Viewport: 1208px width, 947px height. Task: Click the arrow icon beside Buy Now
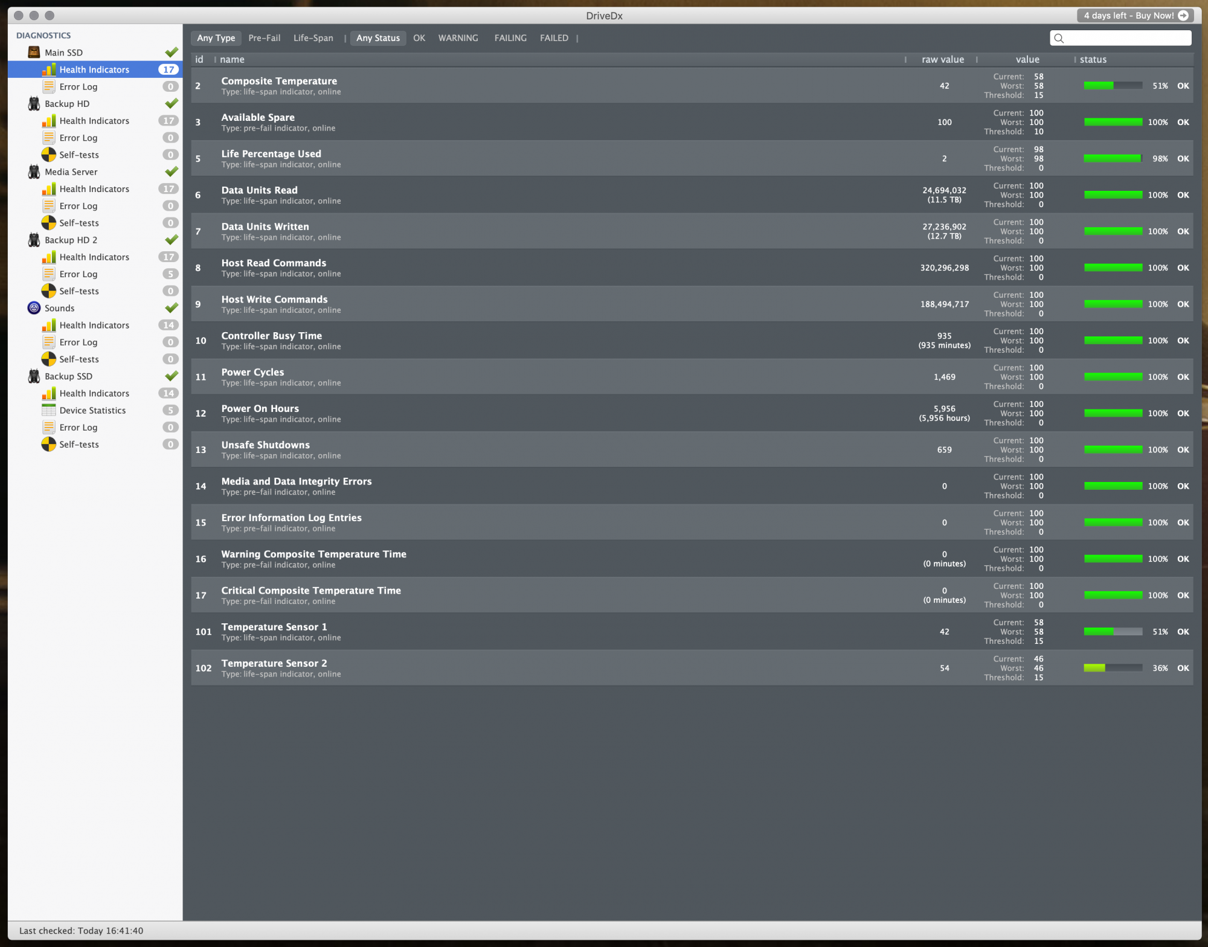click(x=1183, y=16)
